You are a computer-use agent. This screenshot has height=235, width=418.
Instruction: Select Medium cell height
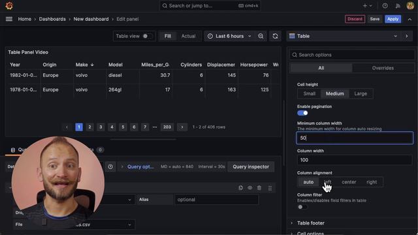pos(334,93)
